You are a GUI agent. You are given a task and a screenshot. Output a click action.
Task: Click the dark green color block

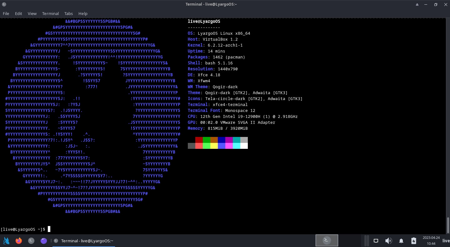click(207, 140)
